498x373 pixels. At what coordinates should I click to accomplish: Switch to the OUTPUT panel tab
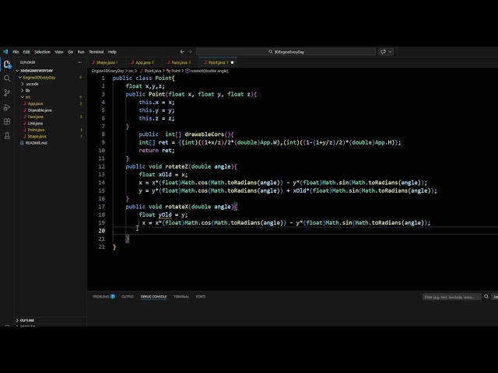(x=128, y=297)
